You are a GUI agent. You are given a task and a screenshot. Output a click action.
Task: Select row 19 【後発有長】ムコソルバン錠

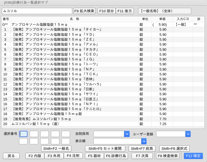tap(74, 119)
